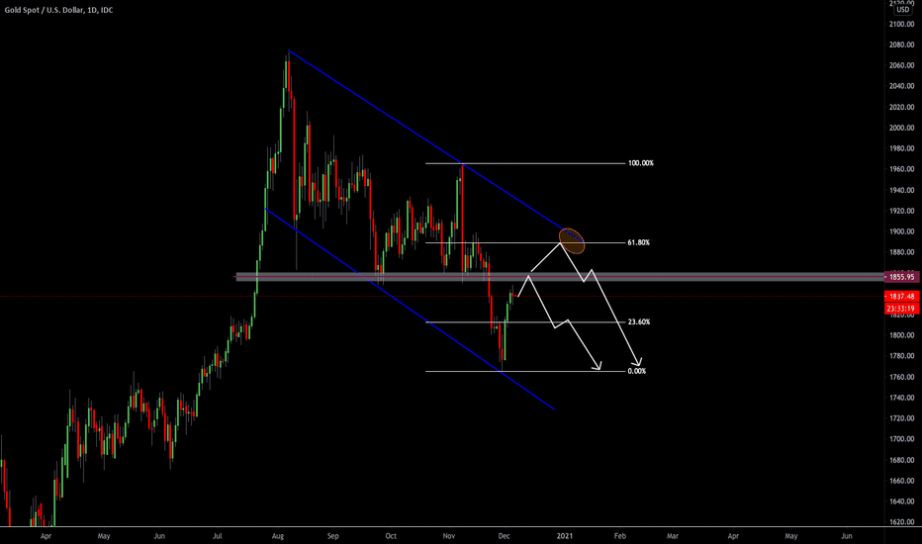Select the orange ellipse drawing on the chart

pos(572,240)
